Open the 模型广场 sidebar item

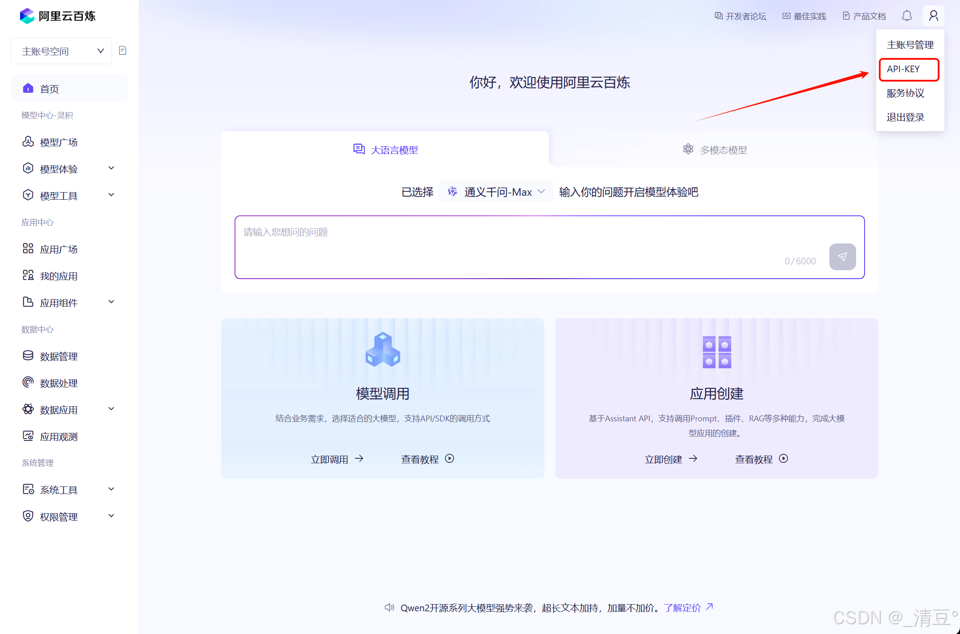(69, 142)
